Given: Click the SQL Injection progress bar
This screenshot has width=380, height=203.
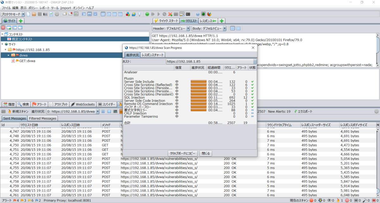Looking at the screenshot, I should pos(199,97).
